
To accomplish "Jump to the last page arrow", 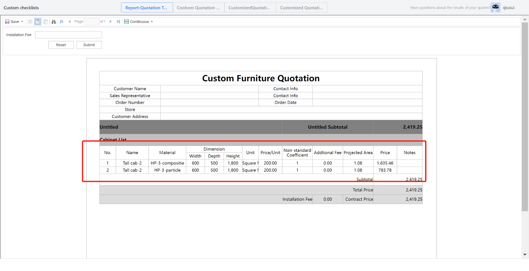I will pyautogui.click(x=118, y=22).
